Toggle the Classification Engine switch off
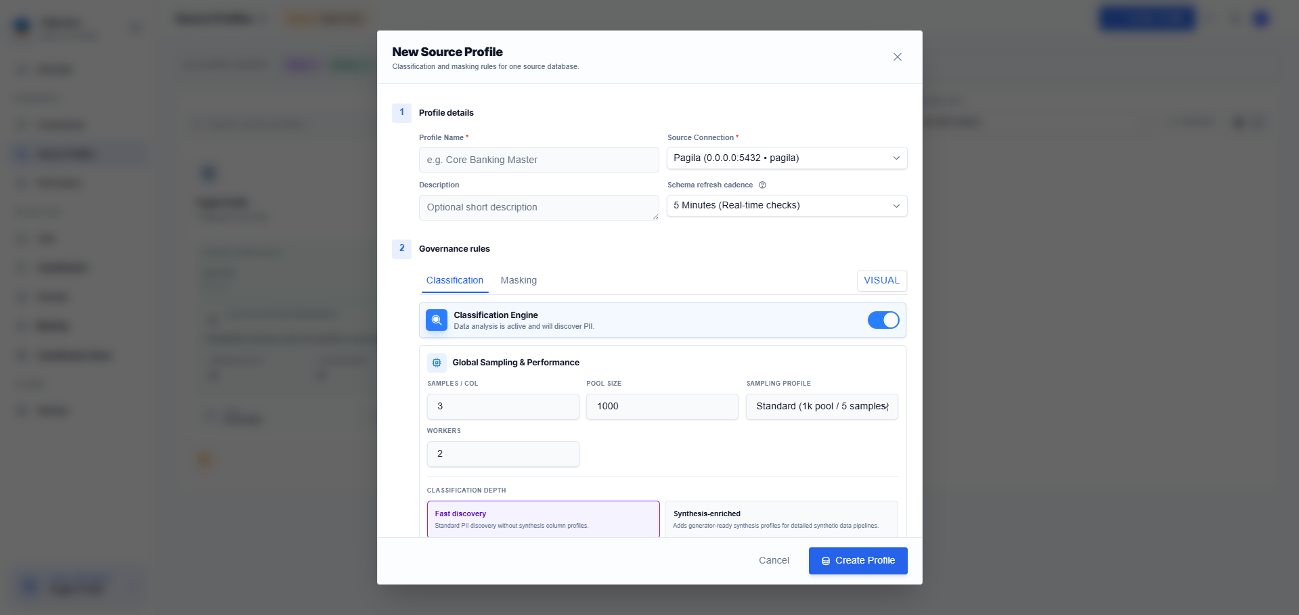 pyautogui.click(x=883, y=320)
